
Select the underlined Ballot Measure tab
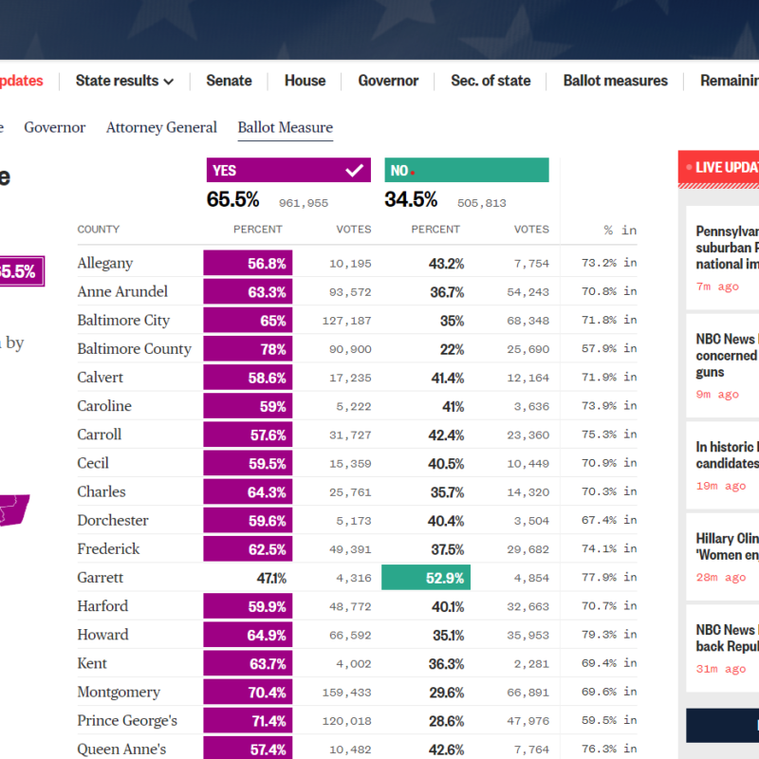[x=285, y=127]
